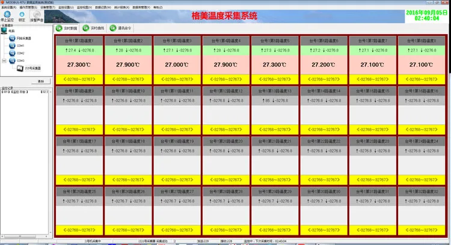Click the 锁定 lock icon in toolbar
The image size is (451, 245).
22,16
